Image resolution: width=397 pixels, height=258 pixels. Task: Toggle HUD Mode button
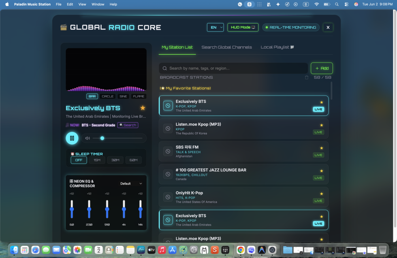243,27
